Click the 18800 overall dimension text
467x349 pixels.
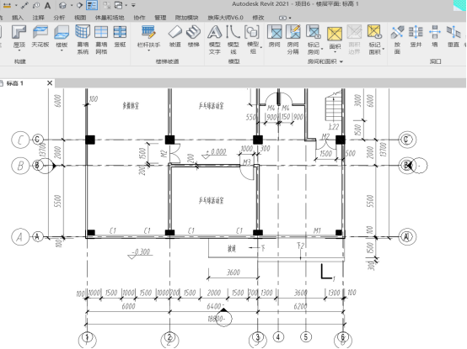coord(216,319)
